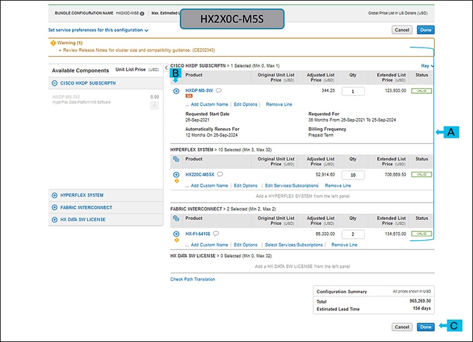The height and width of the screenshot is (342, 473).
Task: Click link icon in FABRIC INTERCONNECT table header
Action: [x=176, y=218]
